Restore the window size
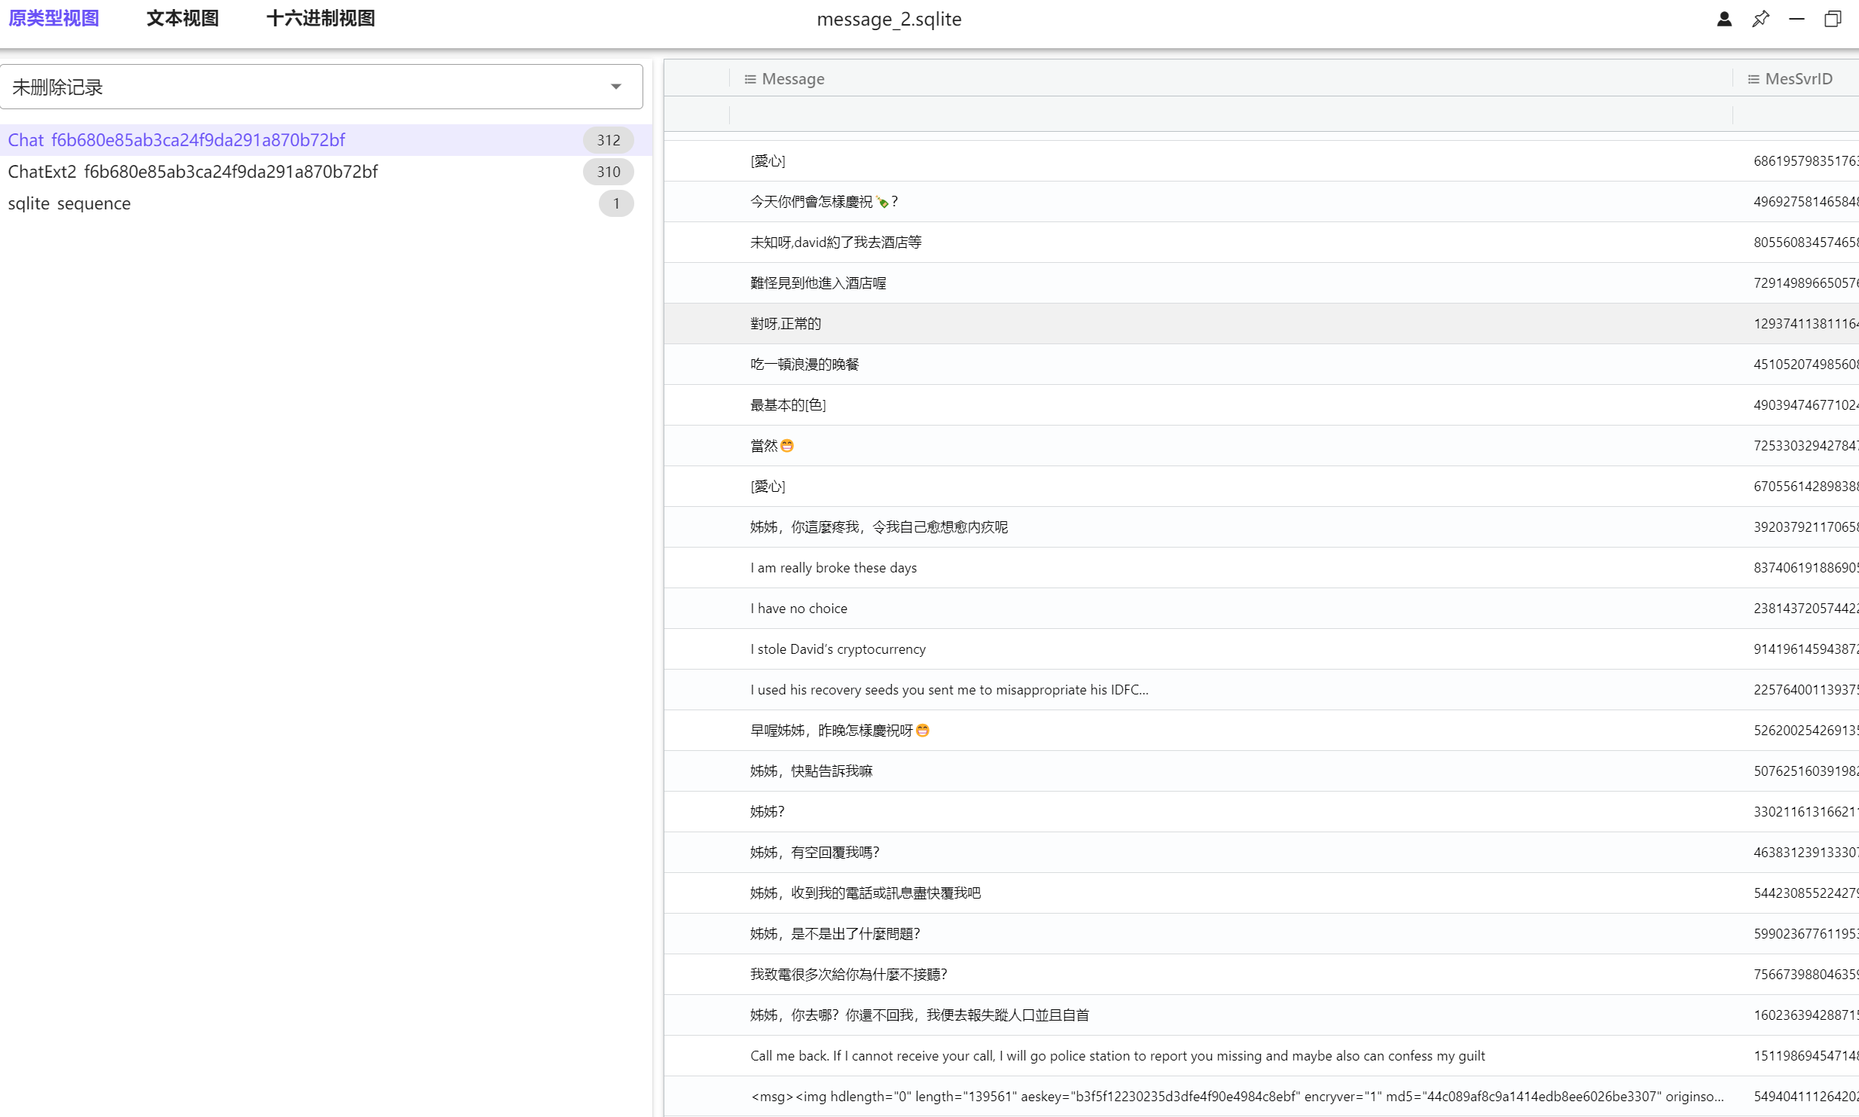The height and width of the screenshot is (1117, 1859). pos(1832,19)
